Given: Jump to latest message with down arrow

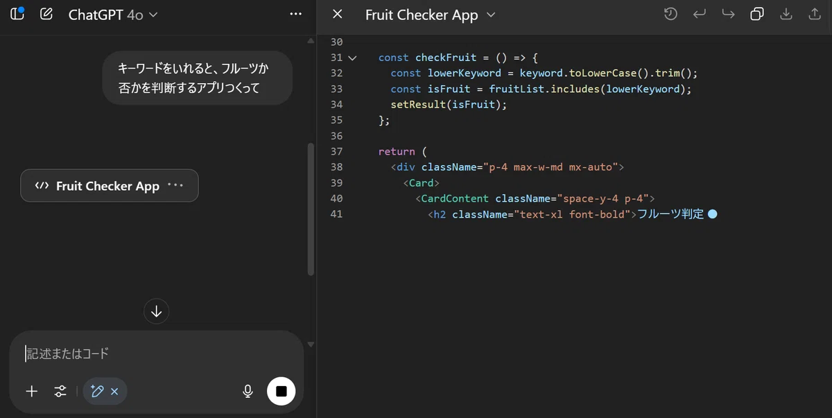Looking at the screenshot, I should pyautogui.click(x=157, y=311).
